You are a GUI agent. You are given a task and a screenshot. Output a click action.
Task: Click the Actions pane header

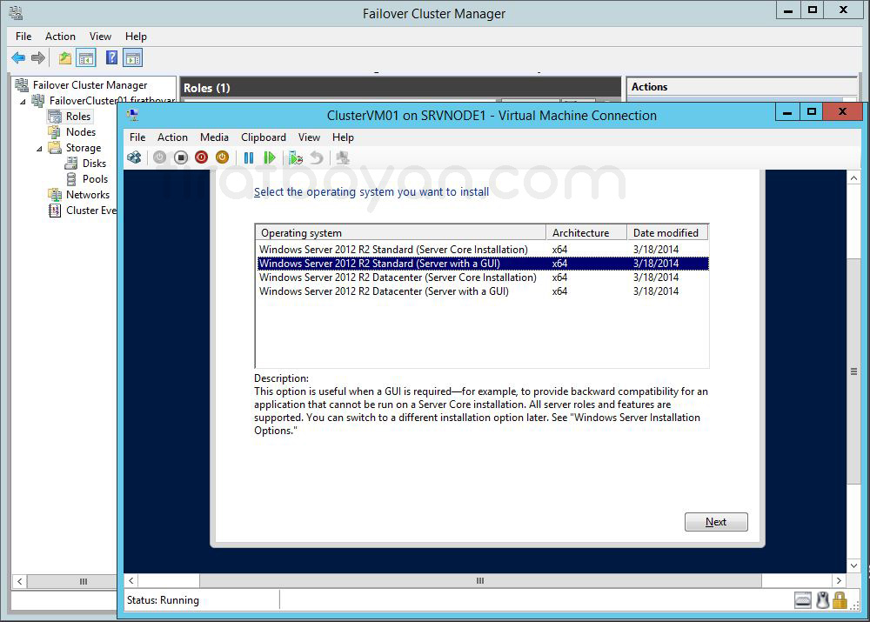pyautogui.click(x=742, y=87)
